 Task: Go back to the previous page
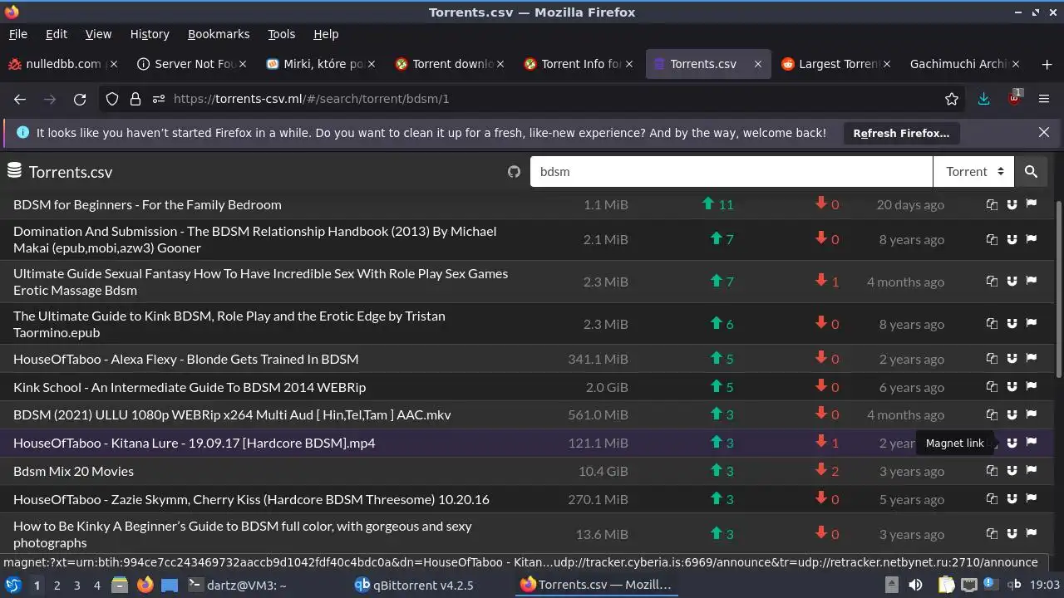click(x=20, y=99)
